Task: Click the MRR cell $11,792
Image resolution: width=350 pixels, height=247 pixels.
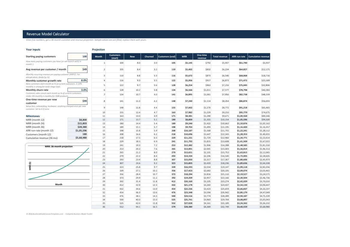Action: 184,141
